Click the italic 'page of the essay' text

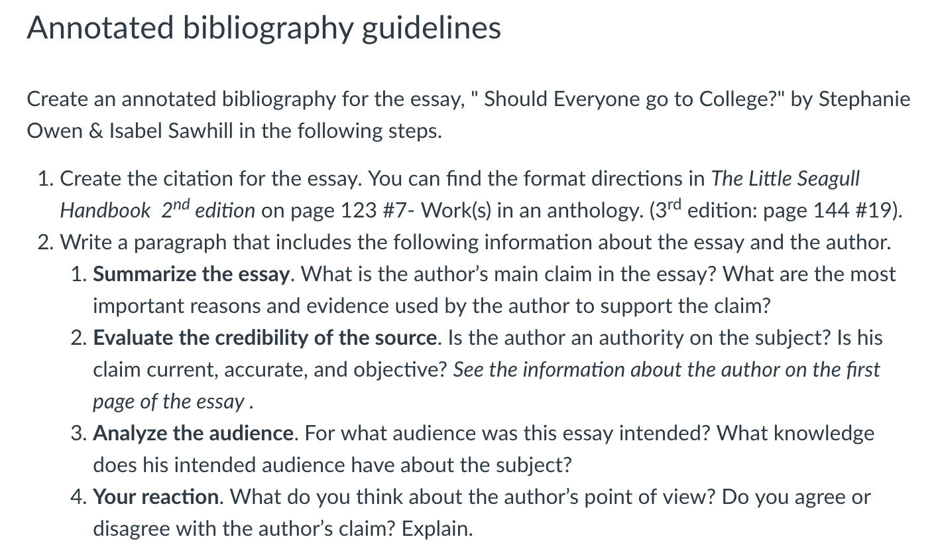[x=169, y=402]
